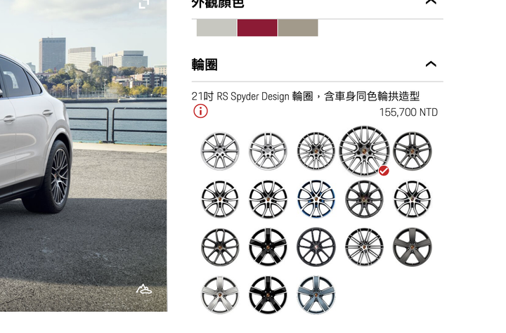
Task: Select the beige exterior color swatch
Action: (298, 28)
